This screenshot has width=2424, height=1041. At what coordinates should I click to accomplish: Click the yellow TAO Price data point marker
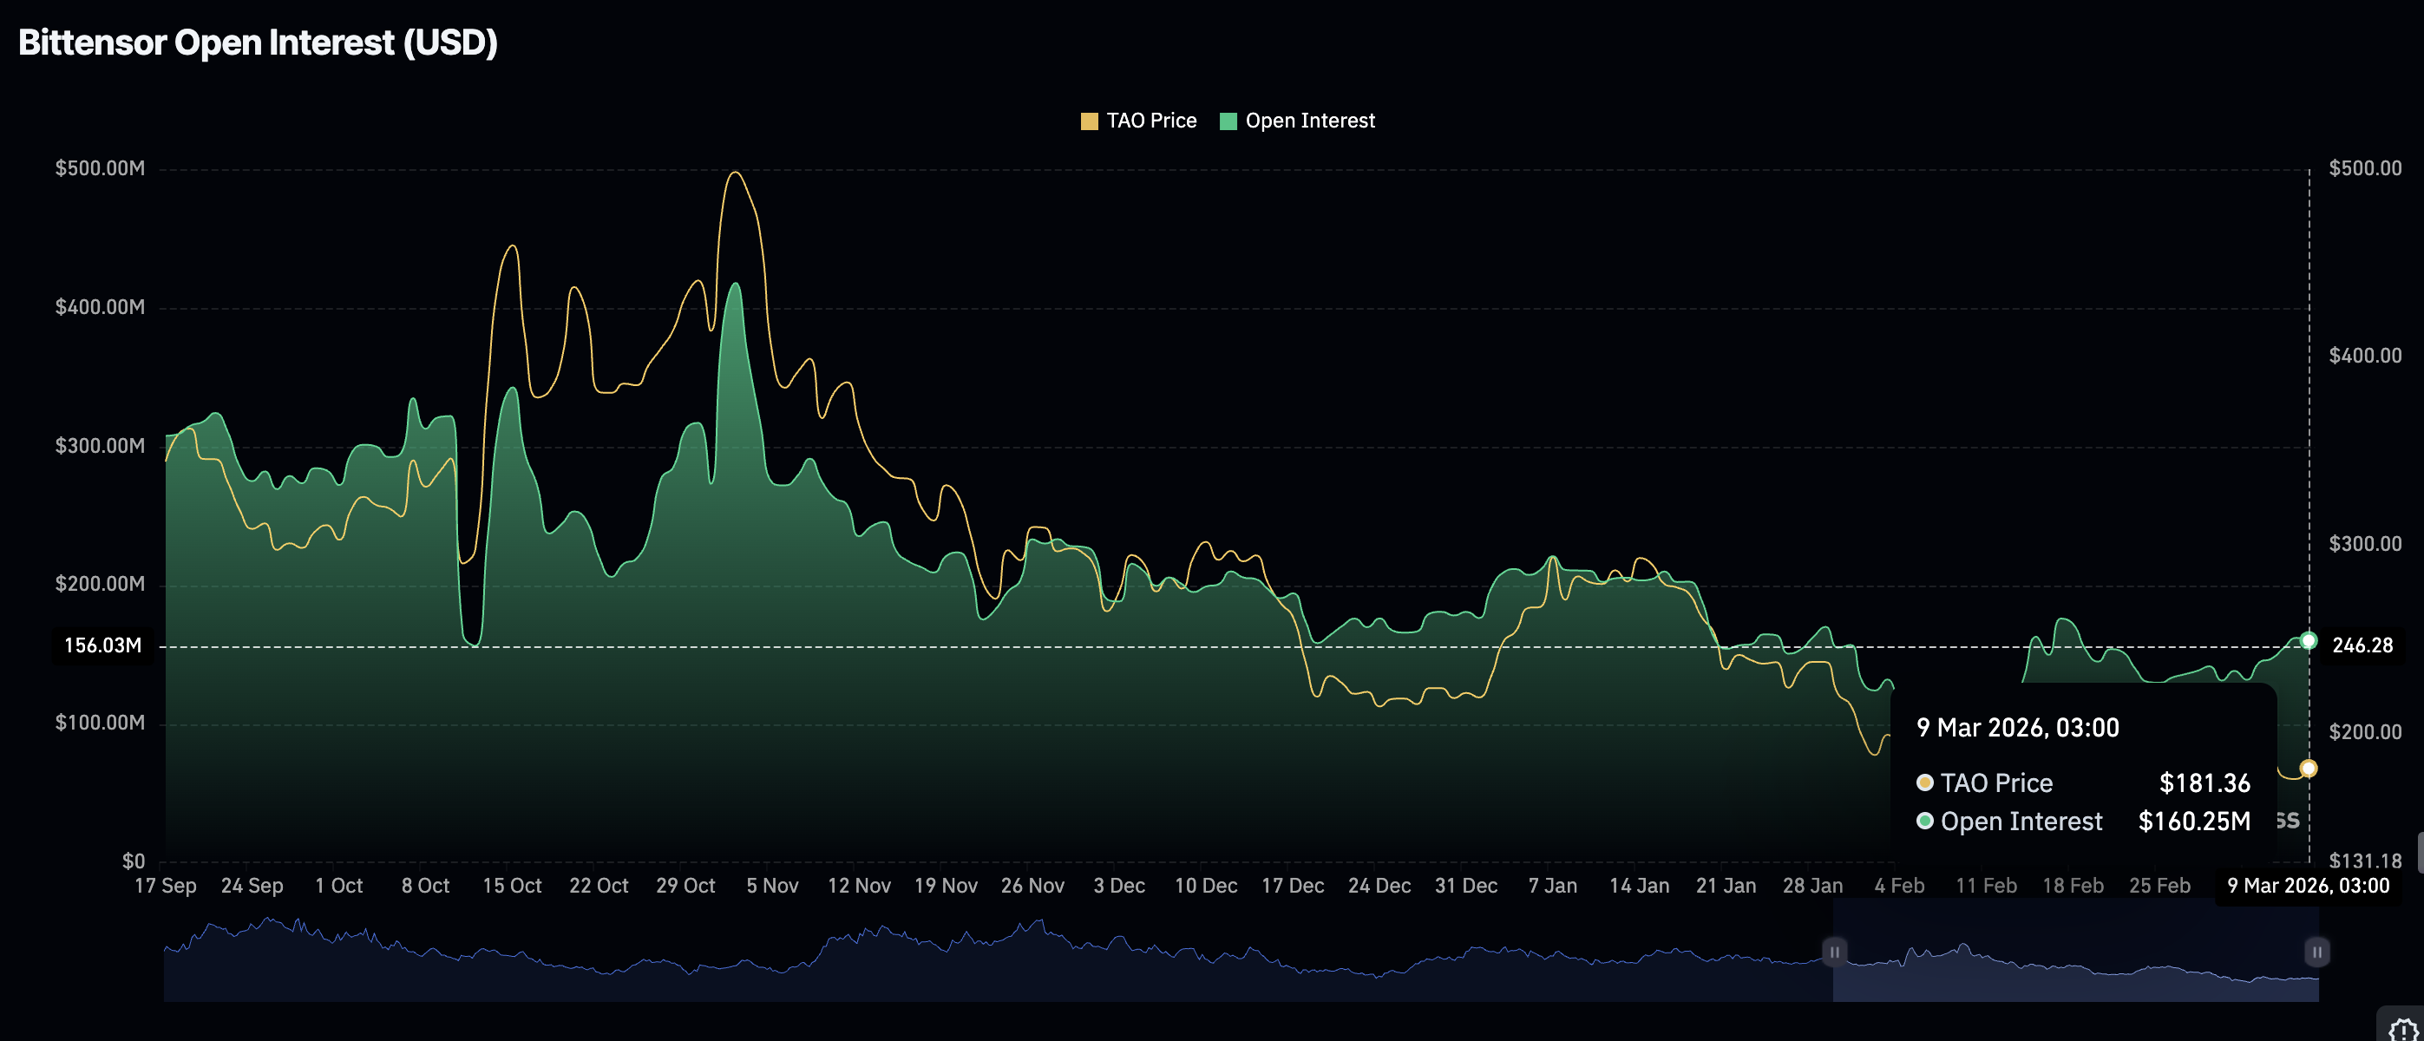(2308, 769)
